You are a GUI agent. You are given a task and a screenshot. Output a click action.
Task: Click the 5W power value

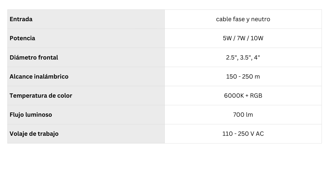point(227,38)
